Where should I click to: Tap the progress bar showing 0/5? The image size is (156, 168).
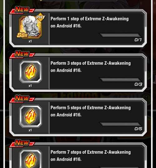(120, 124)
